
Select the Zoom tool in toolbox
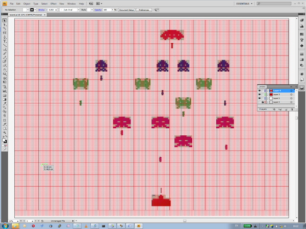(5, 132)
